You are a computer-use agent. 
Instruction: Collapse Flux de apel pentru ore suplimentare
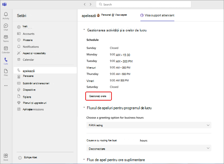84,159
